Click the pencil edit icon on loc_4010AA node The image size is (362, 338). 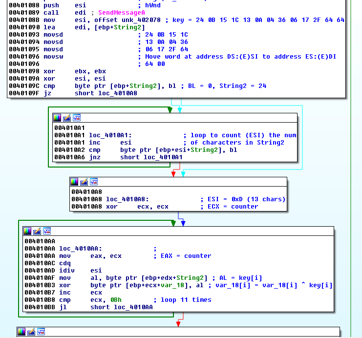pyautogui.click(x=37, y=231)
